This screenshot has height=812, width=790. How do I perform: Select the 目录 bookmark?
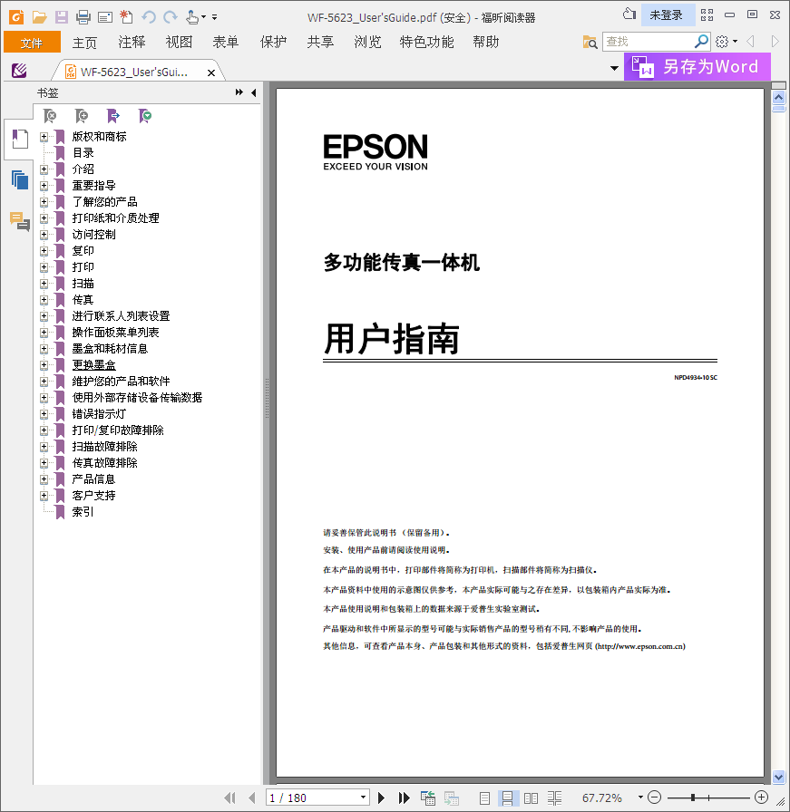click(x=83, y=153)
